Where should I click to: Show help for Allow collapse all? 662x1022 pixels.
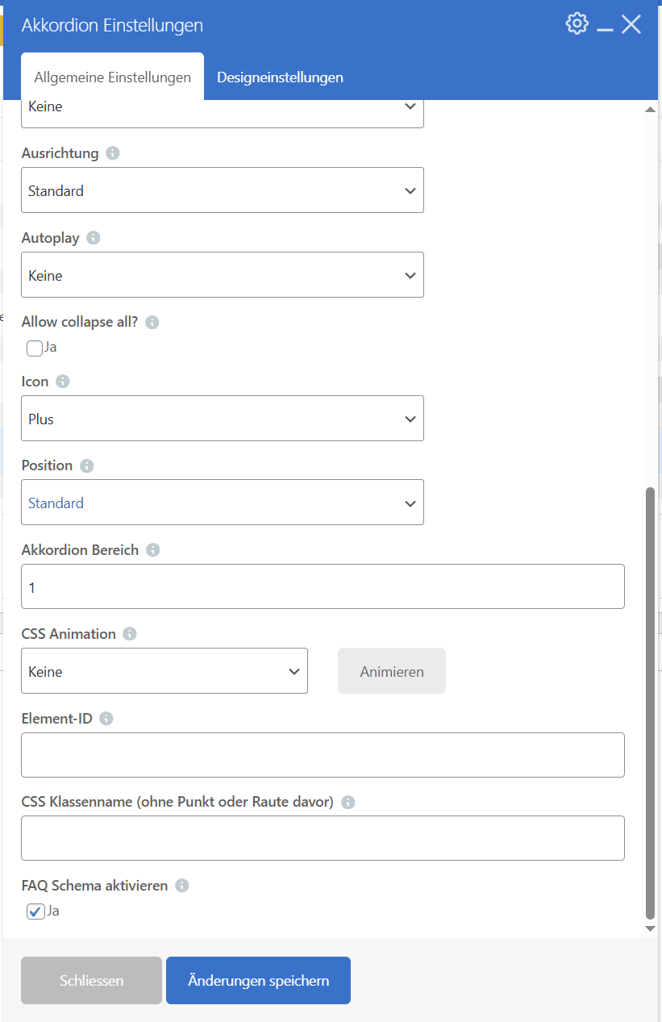coord(152,322)
